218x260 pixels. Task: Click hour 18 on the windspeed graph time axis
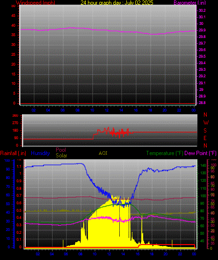(x=150, y=110)
